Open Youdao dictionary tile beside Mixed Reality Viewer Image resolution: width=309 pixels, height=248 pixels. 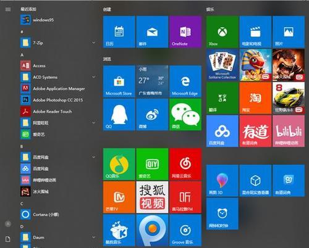289,181
